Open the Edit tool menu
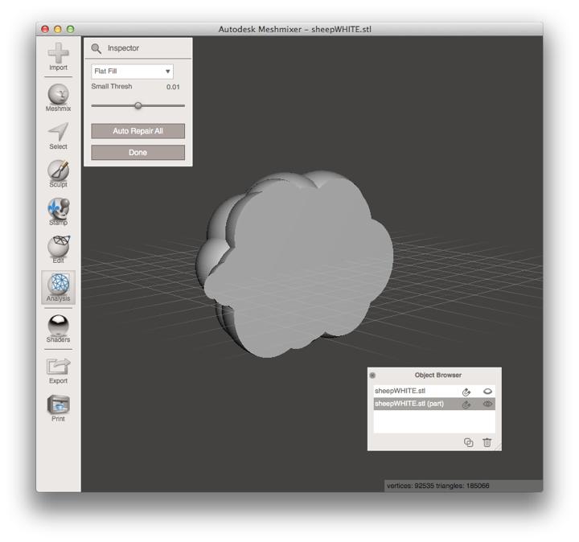This screenshot has height=542, width=579. click(x=58, y=248)
